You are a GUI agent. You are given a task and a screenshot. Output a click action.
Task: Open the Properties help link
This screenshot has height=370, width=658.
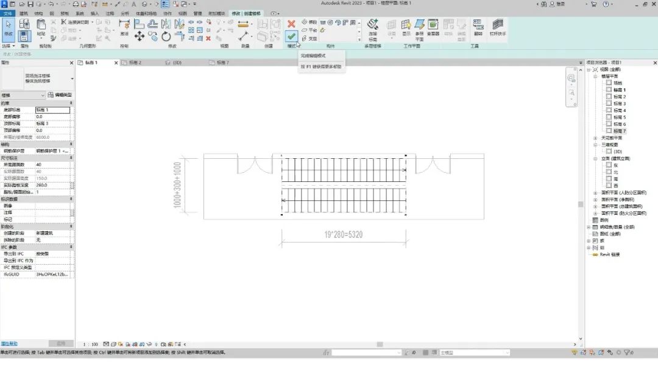click(9, 344)
